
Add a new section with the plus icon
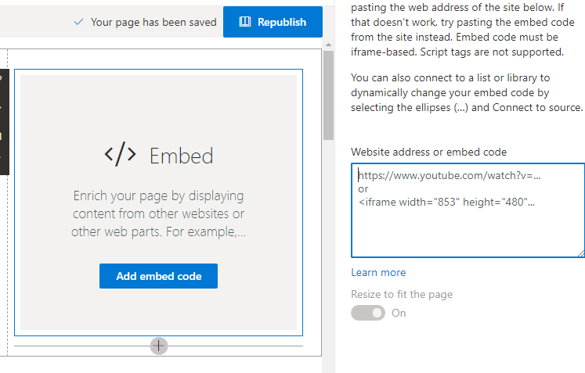point(158,346)
